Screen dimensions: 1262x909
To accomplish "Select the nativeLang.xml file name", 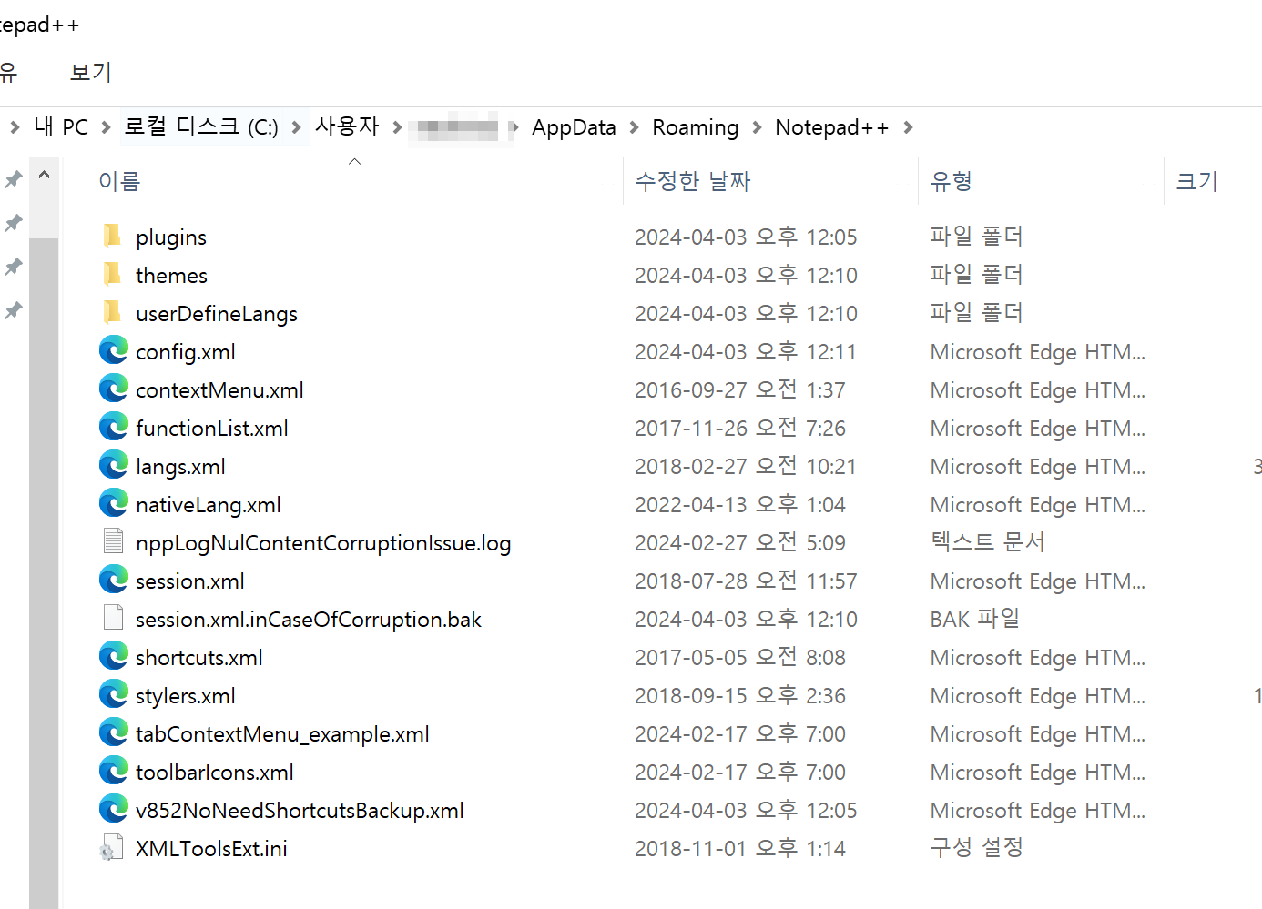I will 209,505.
